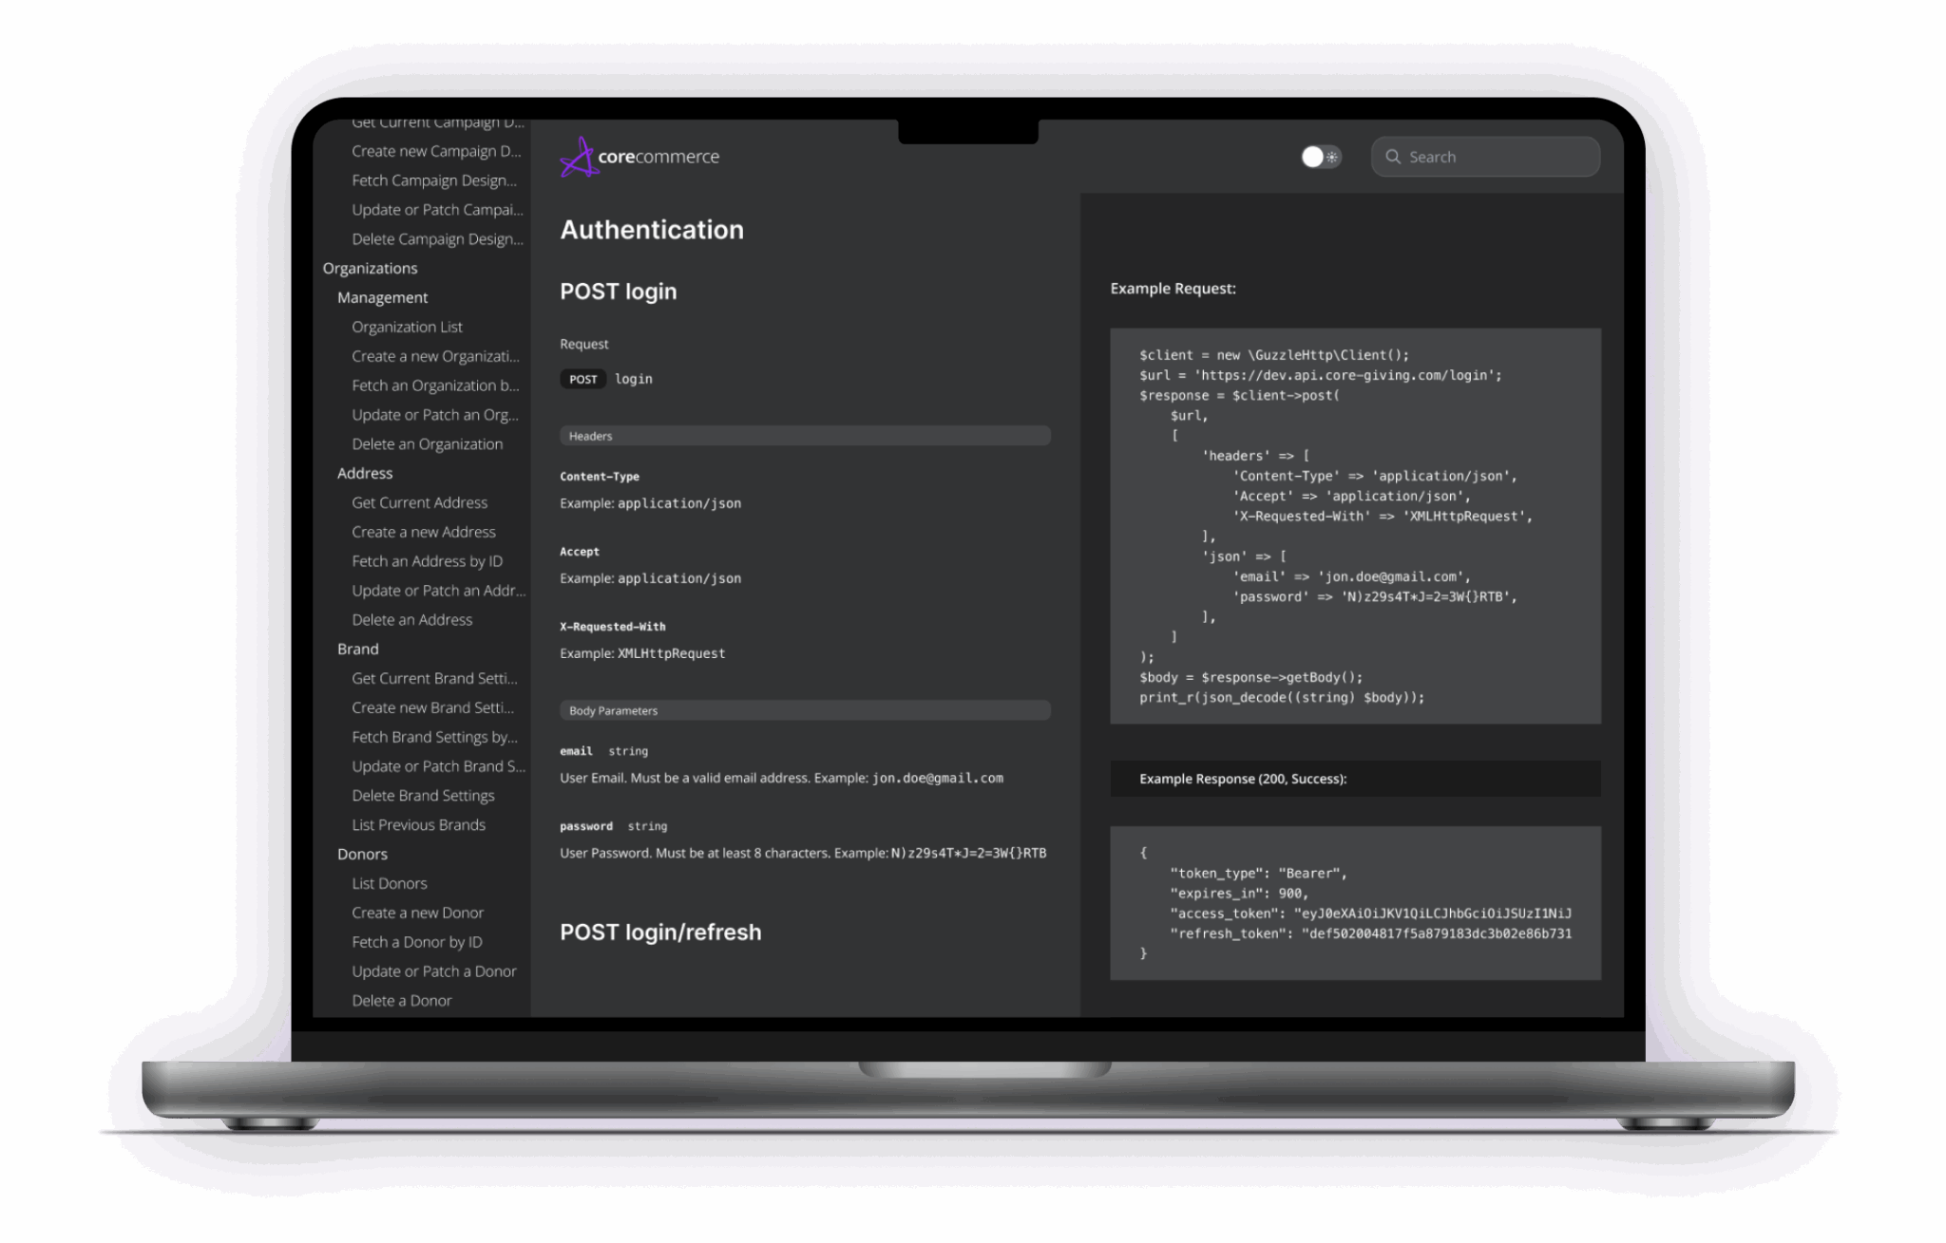Expand the Donors sidebar group
This screenshot has height=1243, width=1946.
362,854
